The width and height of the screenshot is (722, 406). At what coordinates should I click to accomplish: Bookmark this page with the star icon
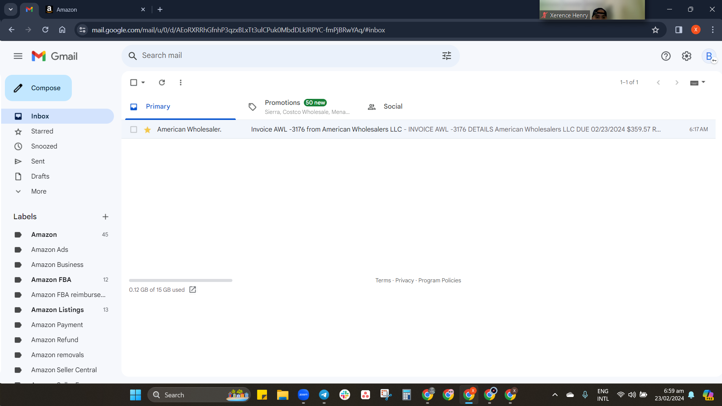pos(655,30)
